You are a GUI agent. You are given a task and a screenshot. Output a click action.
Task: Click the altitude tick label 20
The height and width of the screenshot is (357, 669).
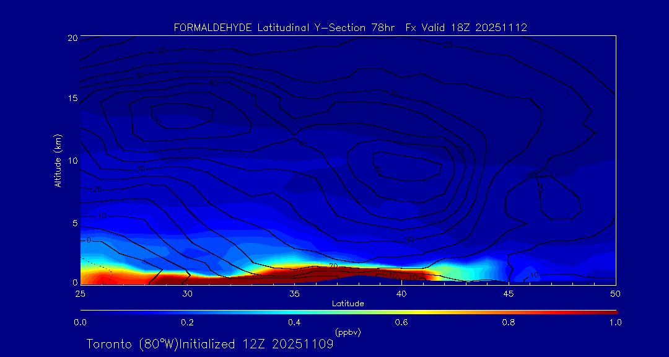(71, 38)
